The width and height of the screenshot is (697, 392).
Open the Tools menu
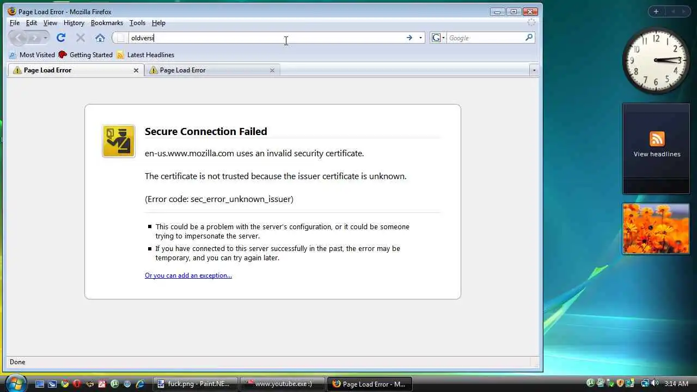pyautogui.click(x=137, y=23)
